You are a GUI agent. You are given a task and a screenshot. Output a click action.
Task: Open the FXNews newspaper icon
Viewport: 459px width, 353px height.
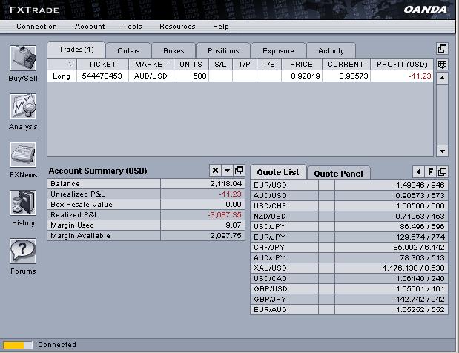(23, 154)
